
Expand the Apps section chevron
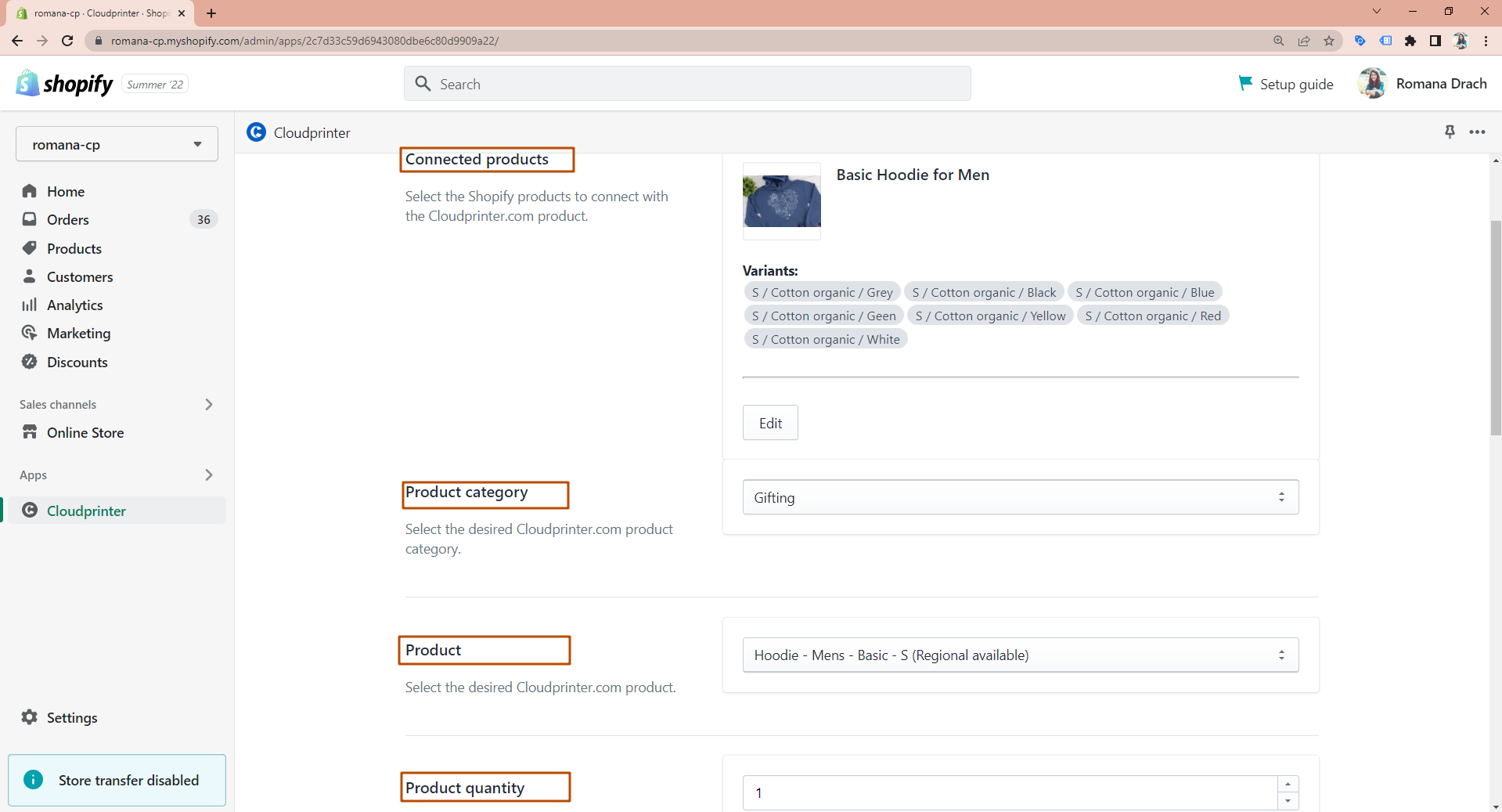pyautogui.click(x=208, y=475)
